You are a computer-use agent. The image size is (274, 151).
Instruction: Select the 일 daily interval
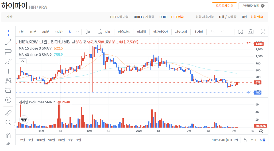click(x=70, y=32)
